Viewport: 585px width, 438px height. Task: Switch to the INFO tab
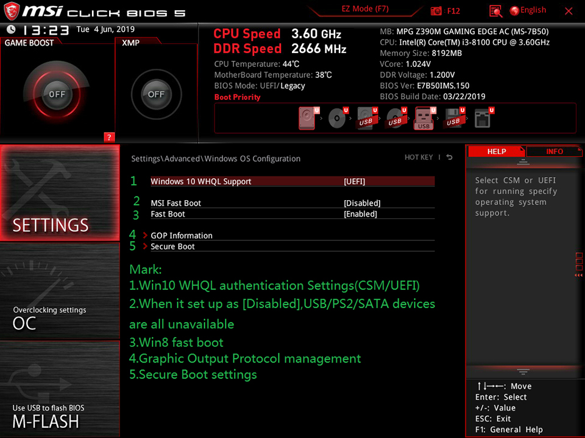pos(555,151)
